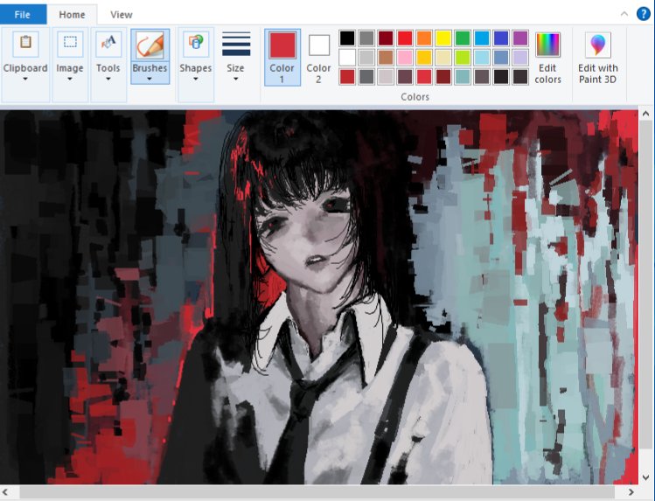Pick the green swatch in top row
The height and width of the screenshot is (501, 655).
click(x=463, y=38)
